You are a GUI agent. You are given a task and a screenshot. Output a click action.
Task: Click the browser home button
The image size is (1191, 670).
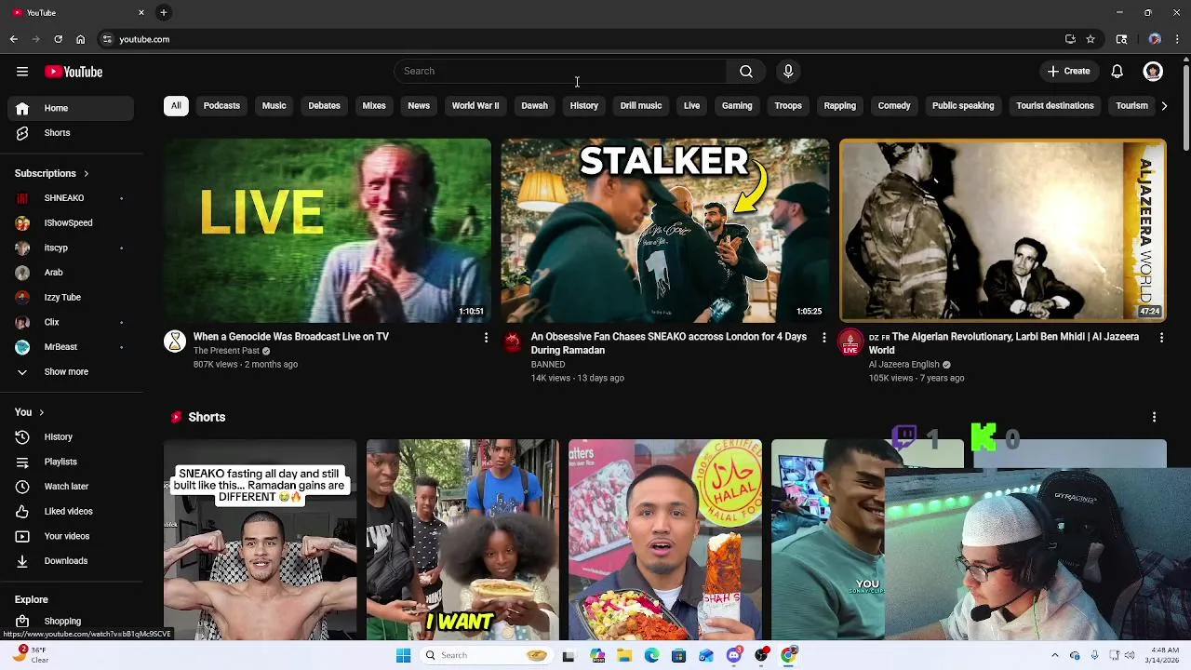click(x=80, y=39)
